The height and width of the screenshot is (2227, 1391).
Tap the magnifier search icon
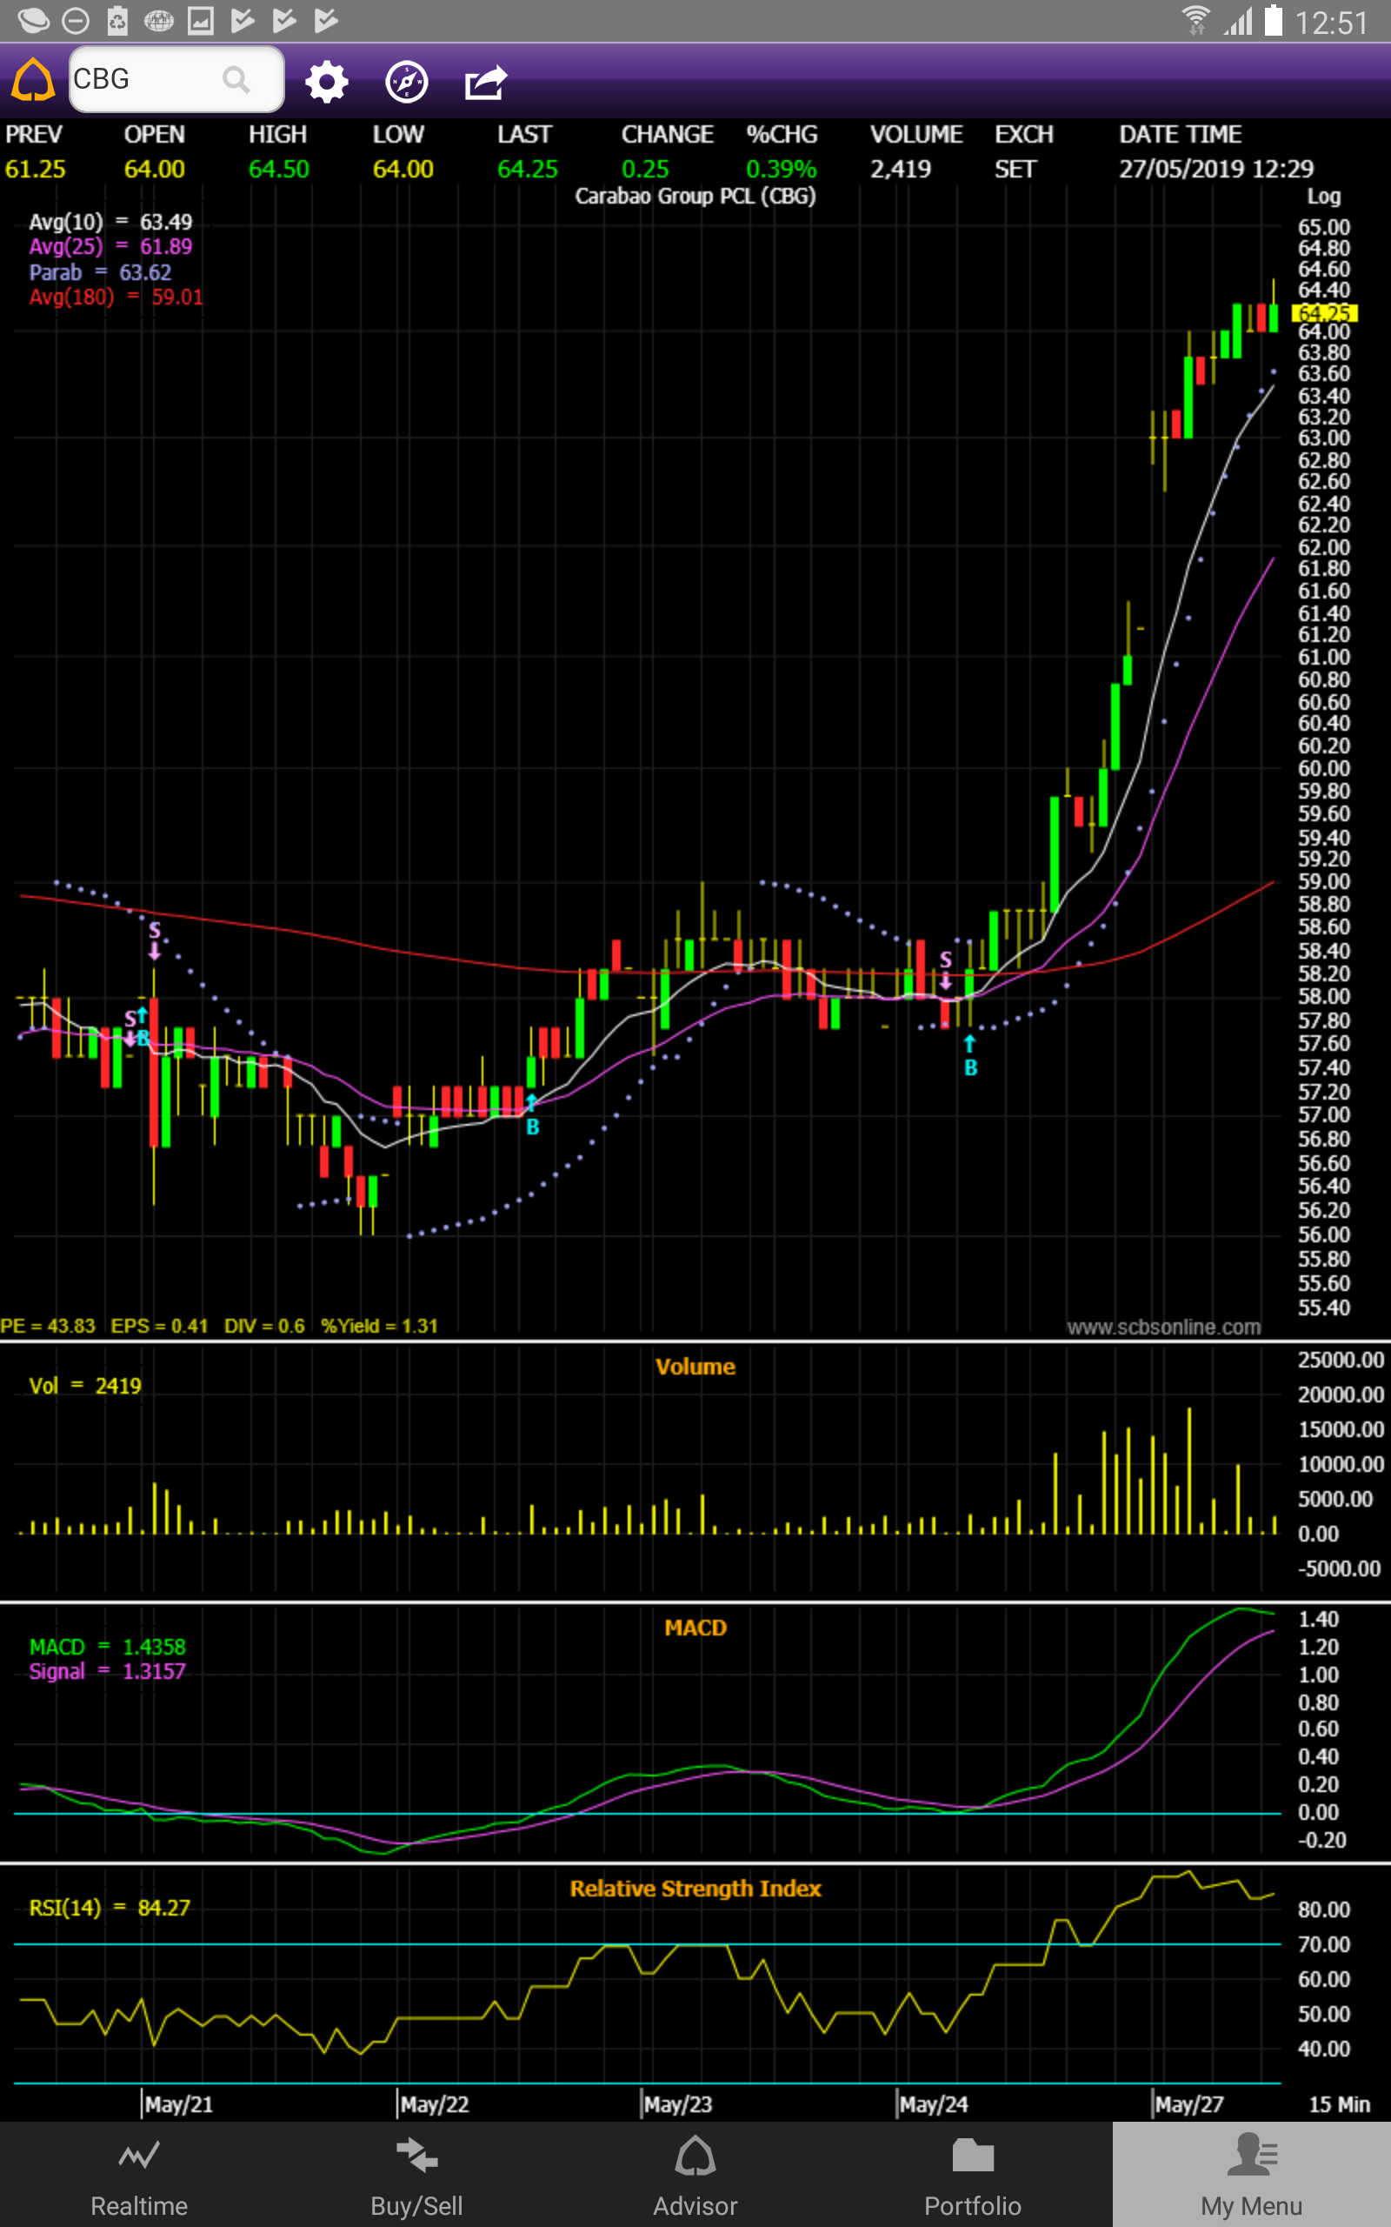click(x=236, y=80)
